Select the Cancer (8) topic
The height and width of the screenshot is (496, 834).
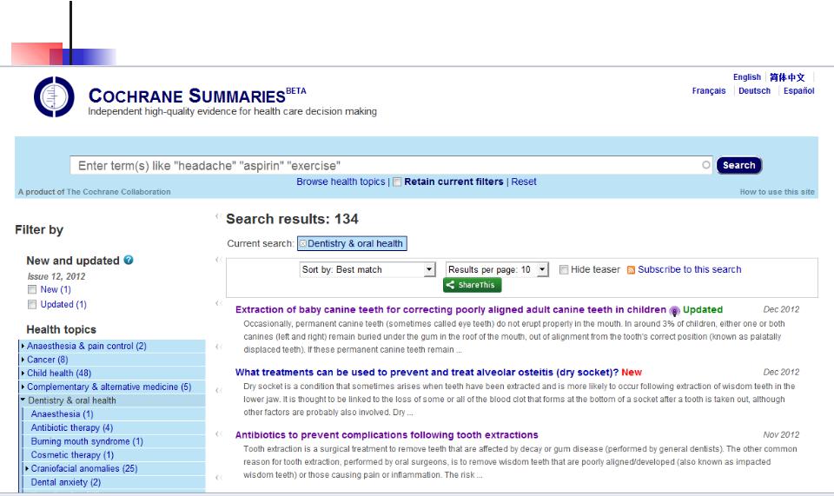(x=47, y=360)
